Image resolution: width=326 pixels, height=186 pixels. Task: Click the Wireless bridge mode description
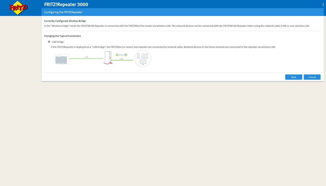coord(177,26)
